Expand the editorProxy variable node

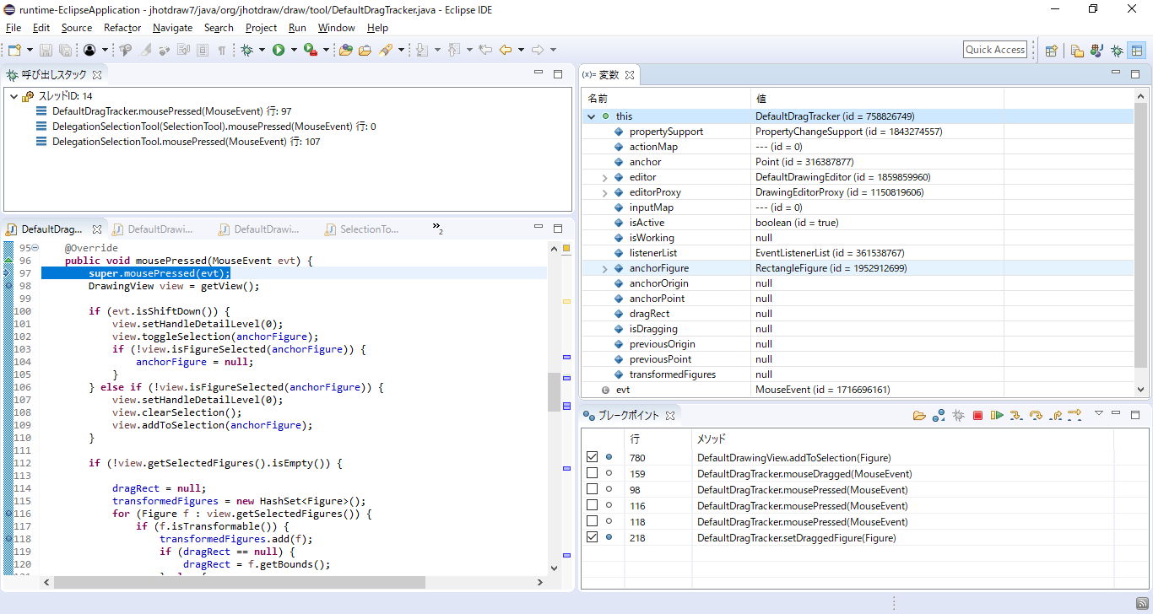(604, 192)
